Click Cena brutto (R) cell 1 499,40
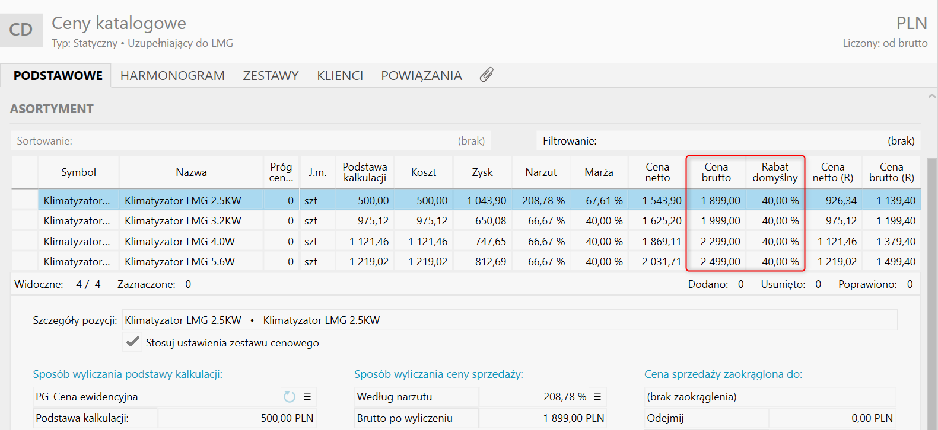Image resolution: width=938 pixels, height=430 pixels. (x=892, y=261)
